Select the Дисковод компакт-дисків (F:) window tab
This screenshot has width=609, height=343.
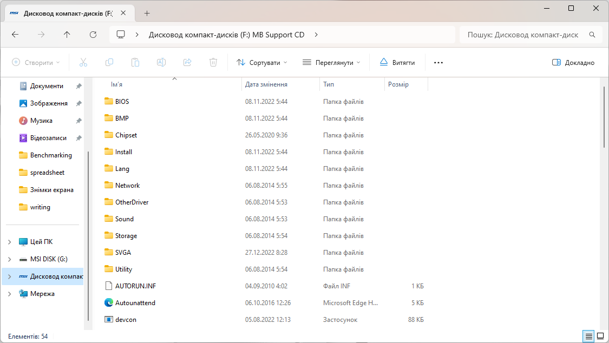coord(68,13)
